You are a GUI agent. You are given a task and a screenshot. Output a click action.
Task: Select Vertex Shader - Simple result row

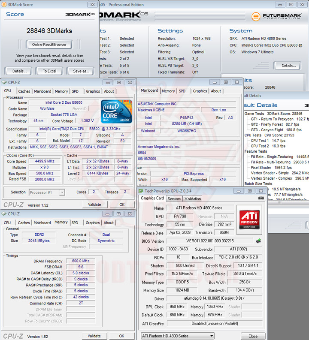[x=280, y=173]
